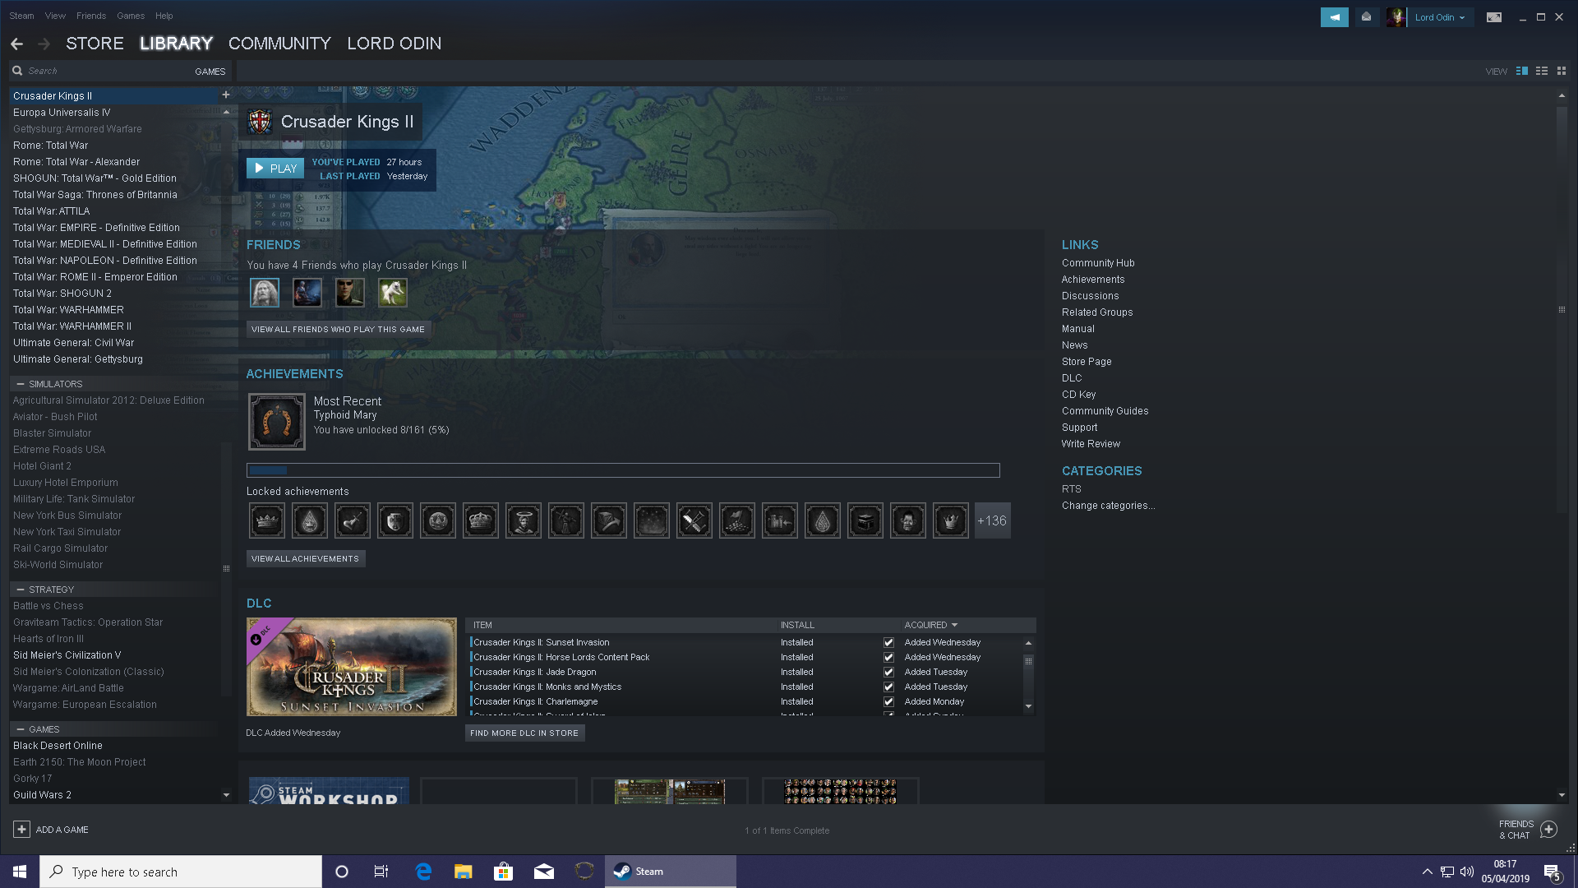
Task: Click the plus next to Crusader Kings II
Action: [x=226, y=95]
